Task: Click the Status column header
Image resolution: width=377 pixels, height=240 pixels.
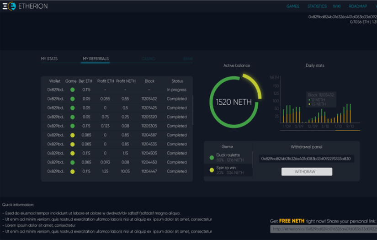Action: [x=177, y=81]
